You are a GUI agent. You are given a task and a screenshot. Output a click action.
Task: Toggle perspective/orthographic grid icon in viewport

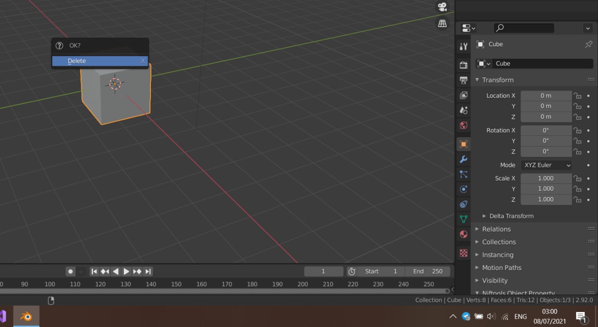coord(442,23)
